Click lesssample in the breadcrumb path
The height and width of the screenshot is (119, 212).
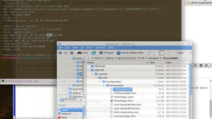170,58
